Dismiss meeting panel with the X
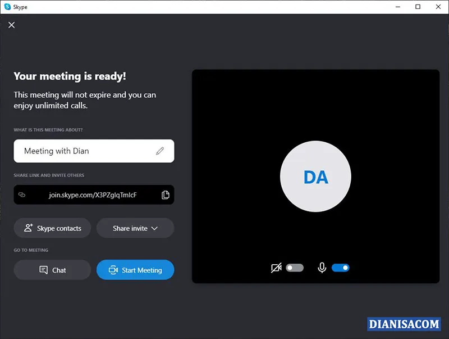Image resolution: width=449 pixels, height=339 pixels. click(x=11, y=25)
